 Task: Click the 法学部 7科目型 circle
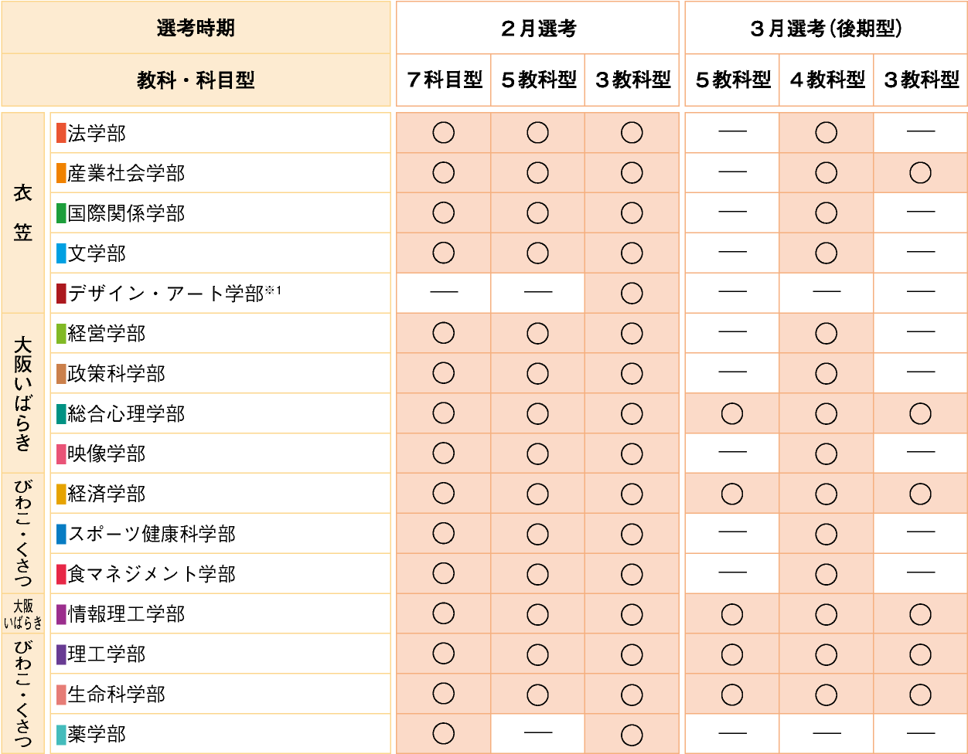coord(444,133)
